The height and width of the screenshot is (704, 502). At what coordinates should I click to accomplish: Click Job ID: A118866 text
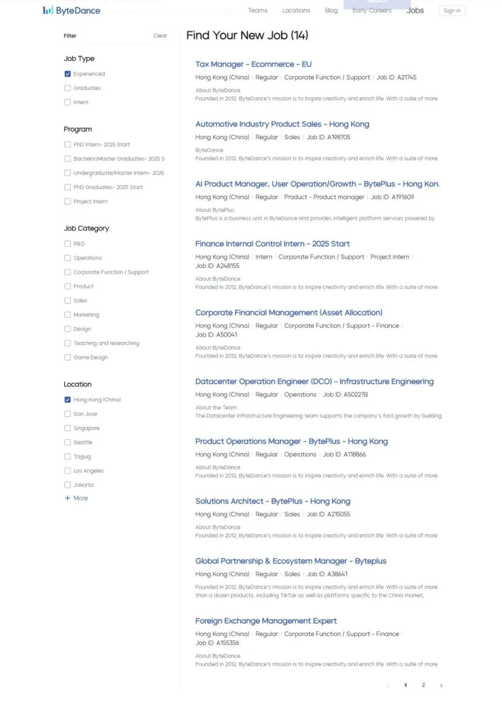[344, 454]
